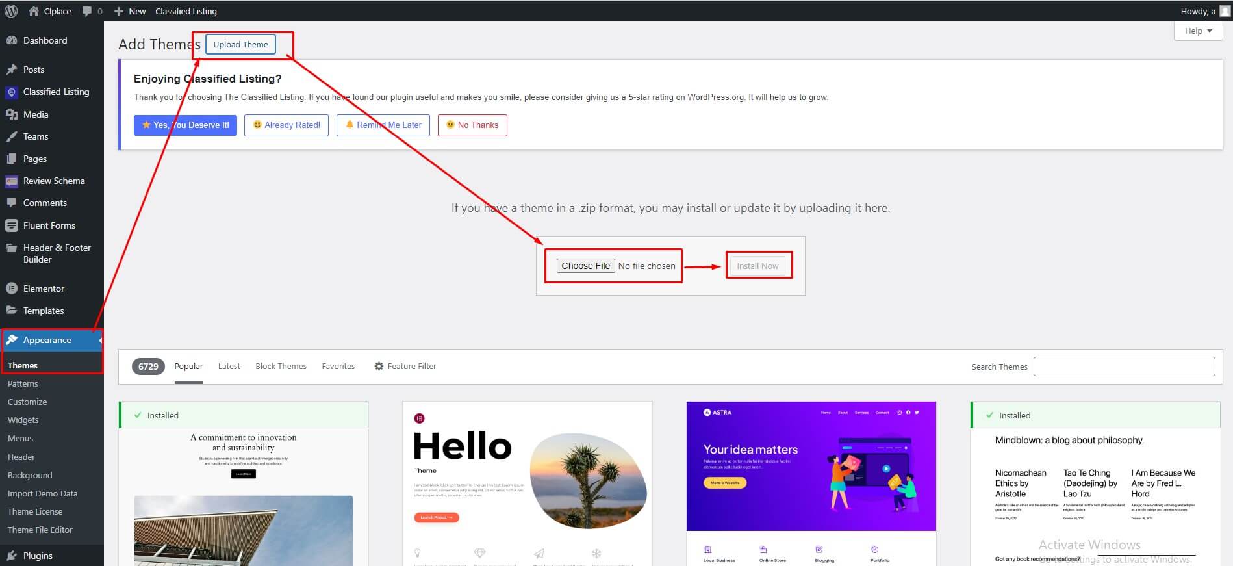The image size is (1233, 566).
Task: Open Themes submenu item
Action: click(23, 365)
